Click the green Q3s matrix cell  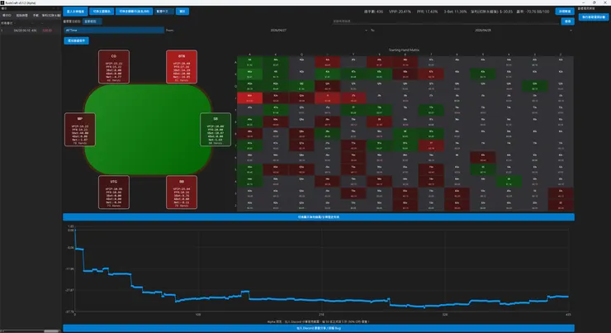[535, 86]
